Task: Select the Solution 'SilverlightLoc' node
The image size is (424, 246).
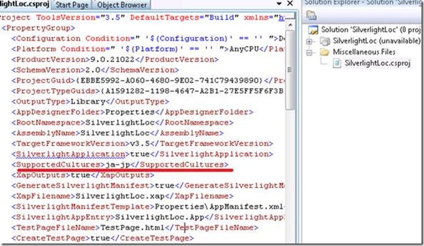Action: (x=371, y=29)
